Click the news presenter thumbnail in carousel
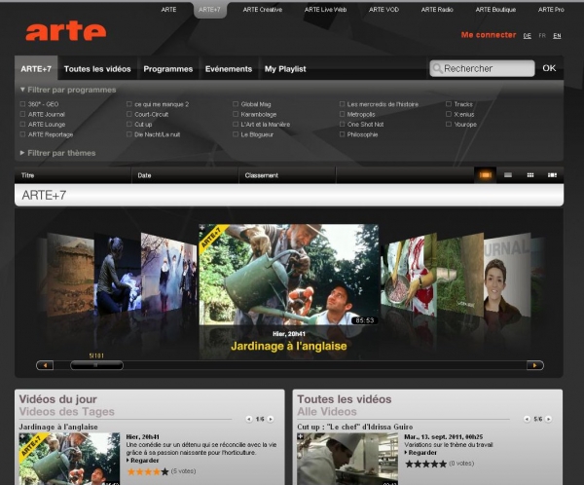This screenshot has width=584, height=485. point(507,276)
